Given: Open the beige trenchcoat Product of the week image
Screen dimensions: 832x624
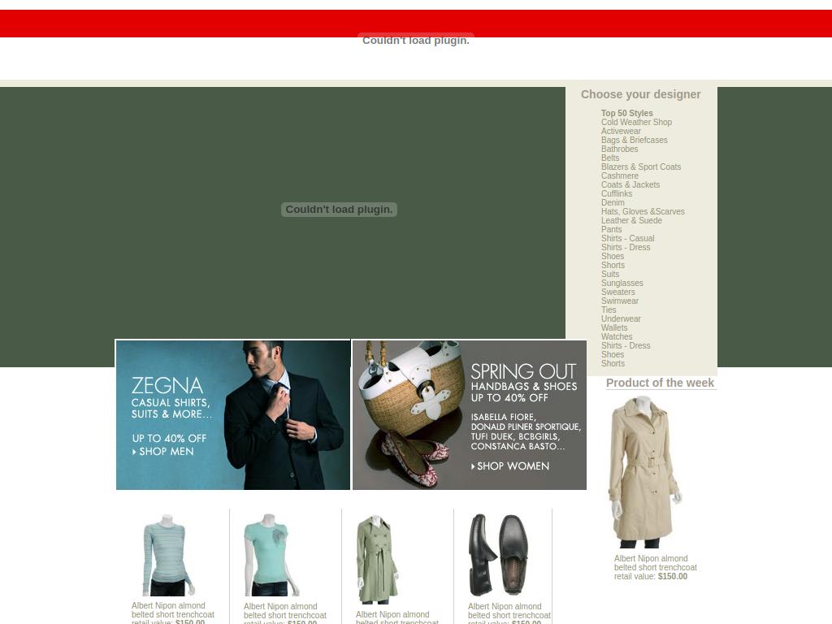Looking at the screenshot, I should [644, 472].
